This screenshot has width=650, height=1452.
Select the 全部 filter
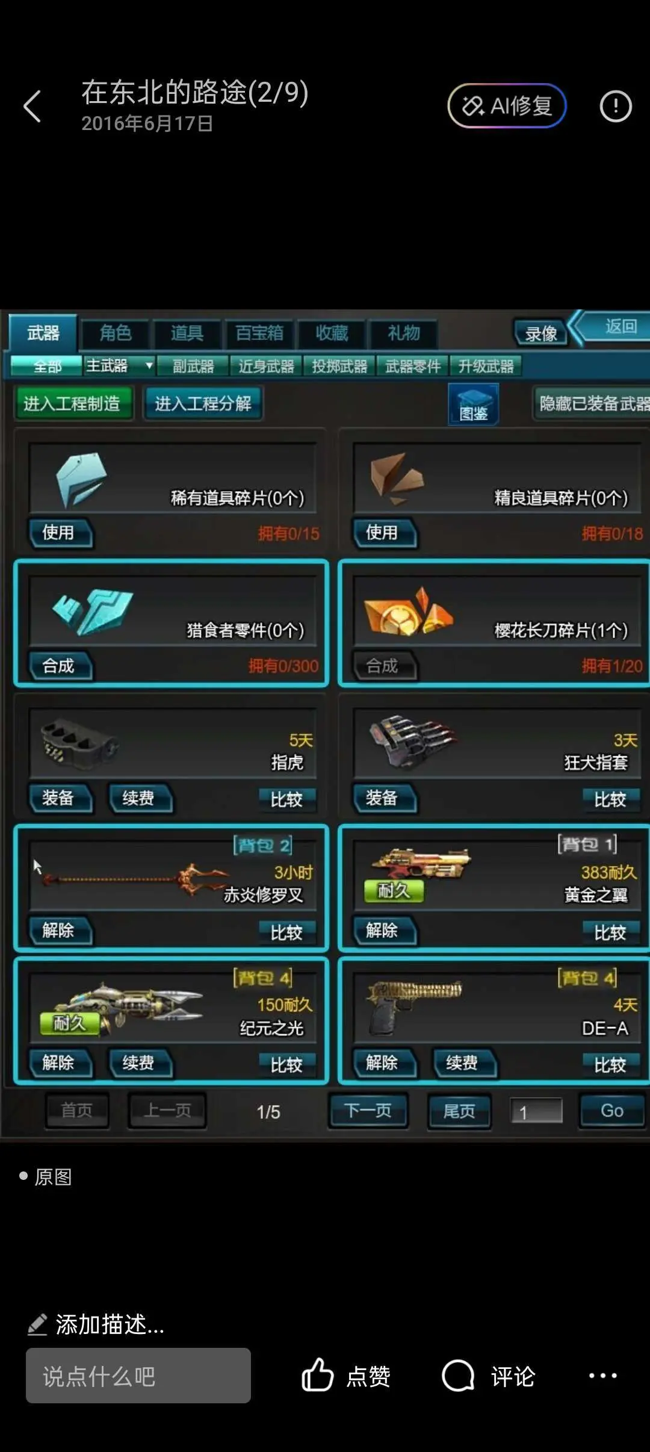point(46,365)
